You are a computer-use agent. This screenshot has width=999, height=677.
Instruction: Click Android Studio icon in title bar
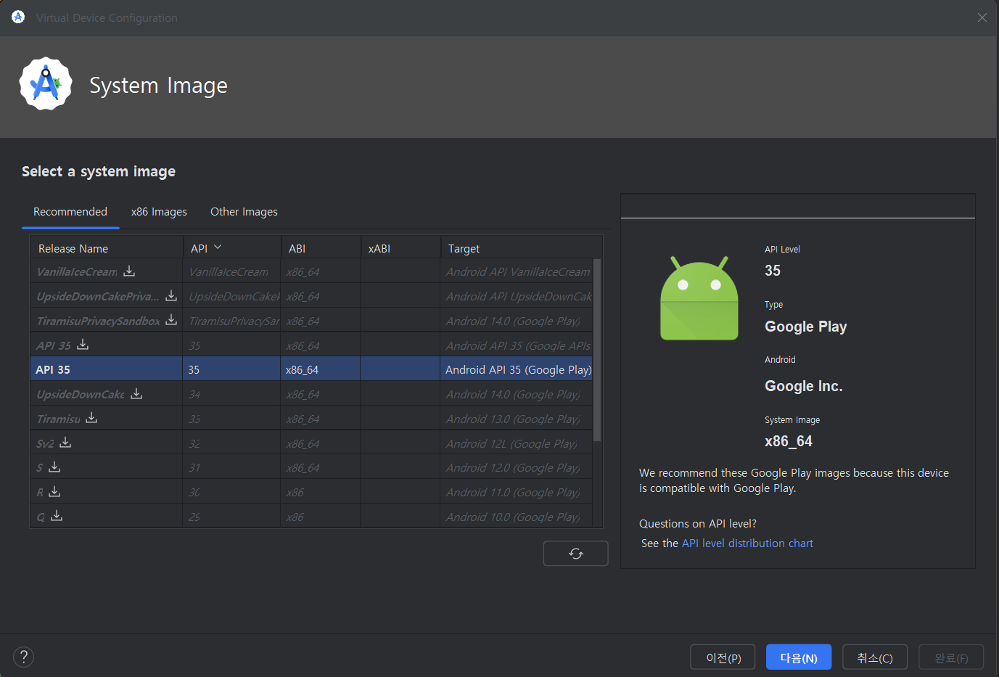click(18, 17)
